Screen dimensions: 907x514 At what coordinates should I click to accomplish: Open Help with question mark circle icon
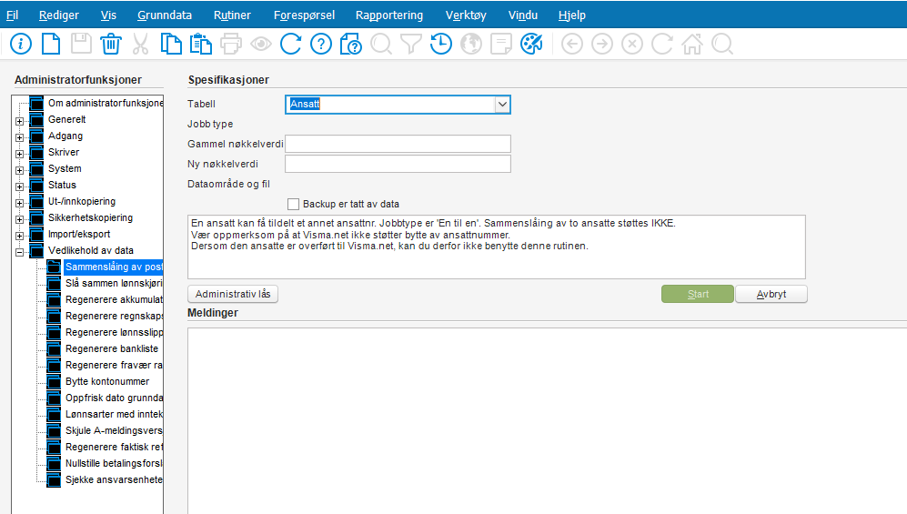click(321, 44)
